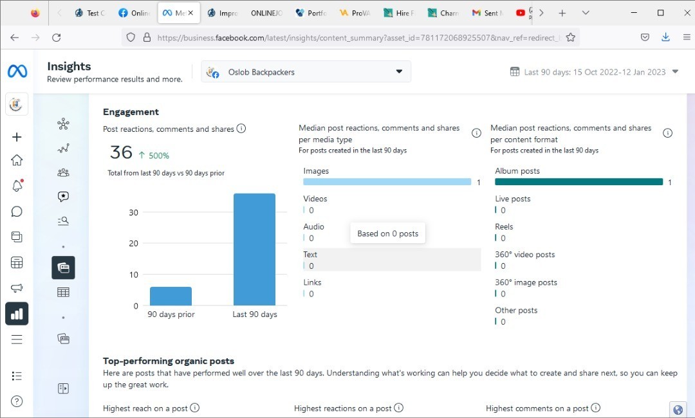Open the Oslob Backpackers profile avatar
Viewport: 695px width, 418px height.
(16, 104)
